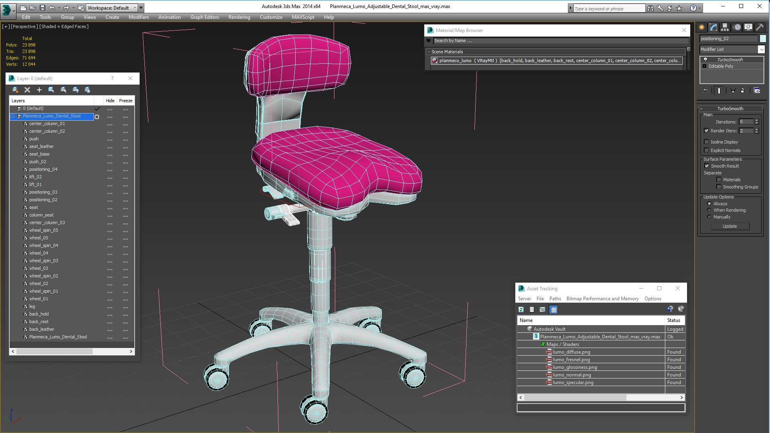Click Tree View icon in Asset Tracking
The height and width of the screenshot is (433, 770).
pos(543,310)
